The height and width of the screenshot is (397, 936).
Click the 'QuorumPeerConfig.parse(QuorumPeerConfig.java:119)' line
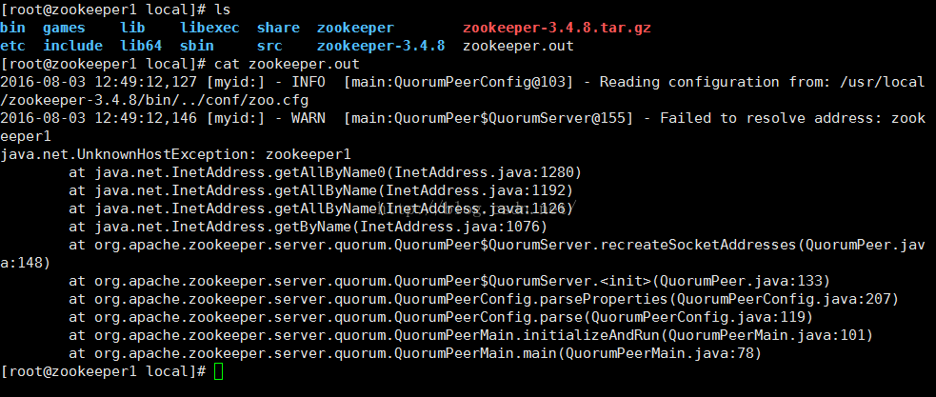(441, 318)
